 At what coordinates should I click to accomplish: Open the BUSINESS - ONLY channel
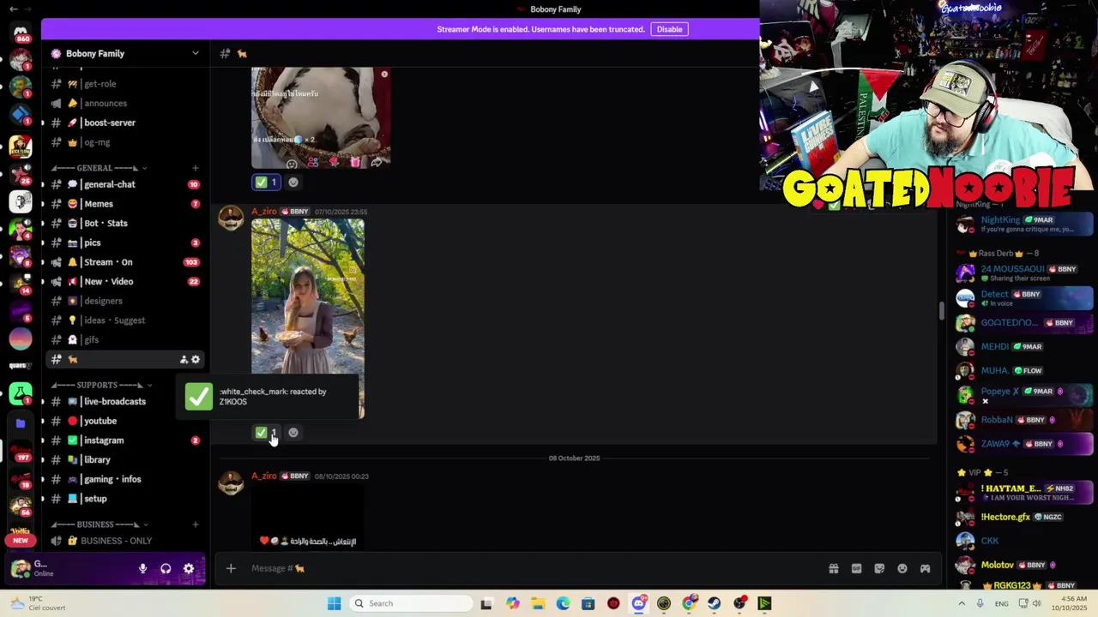click(x=125, y=541)
